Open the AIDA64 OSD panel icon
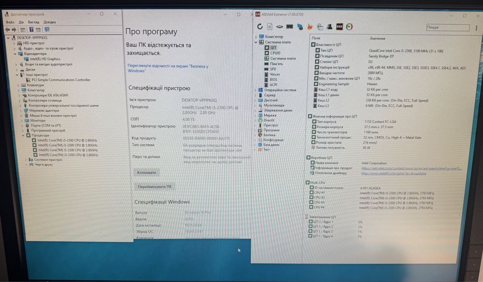483x282 pixels. (339, 27)
